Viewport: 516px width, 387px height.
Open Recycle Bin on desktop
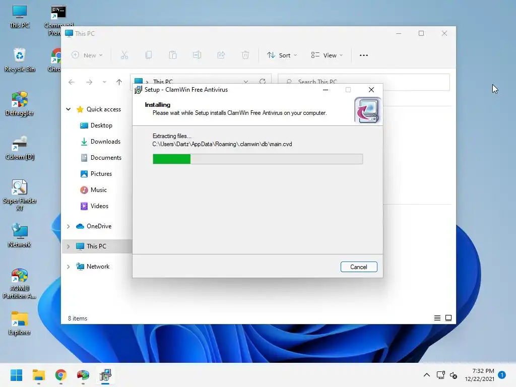tap(20, 60)
